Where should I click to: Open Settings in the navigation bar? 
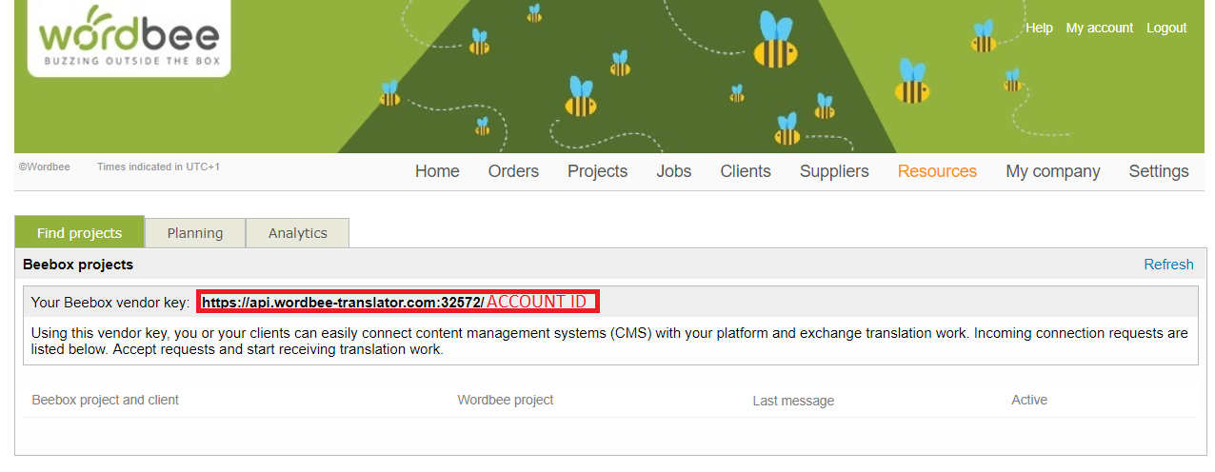1158,171
